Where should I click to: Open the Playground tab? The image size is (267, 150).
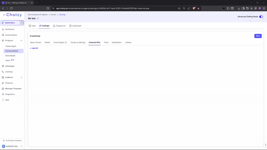click(59, 26)
